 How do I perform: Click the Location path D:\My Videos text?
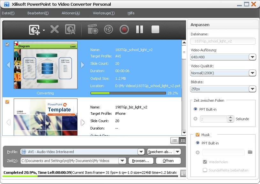[x=148, y=86]
